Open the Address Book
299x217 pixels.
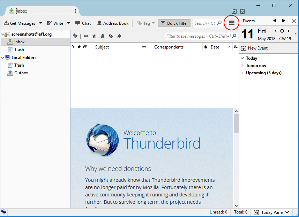pyautogui.click(x=113, y=23)
